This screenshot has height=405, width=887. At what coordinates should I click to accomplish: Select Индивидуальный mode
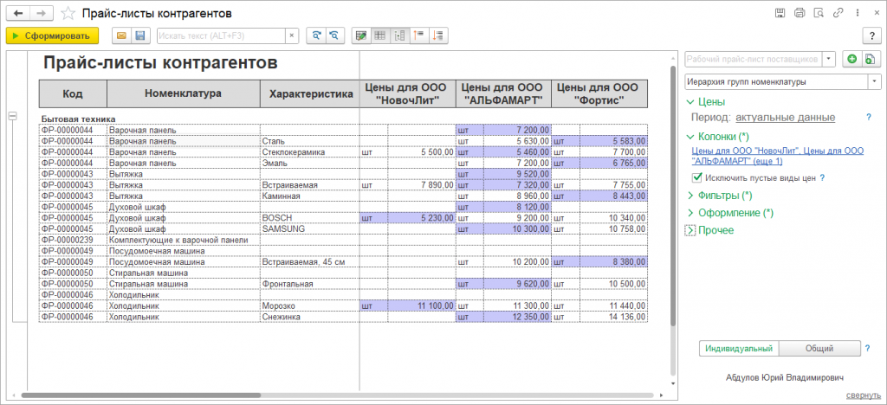[739, 349]
